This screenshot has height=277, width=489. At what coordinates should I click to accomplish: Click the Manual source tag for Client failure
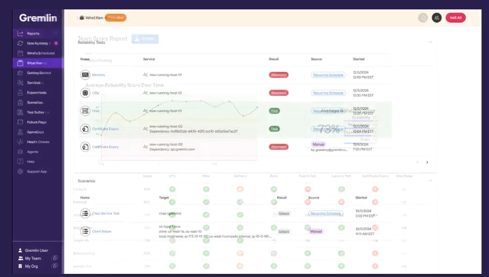(316, 231)
